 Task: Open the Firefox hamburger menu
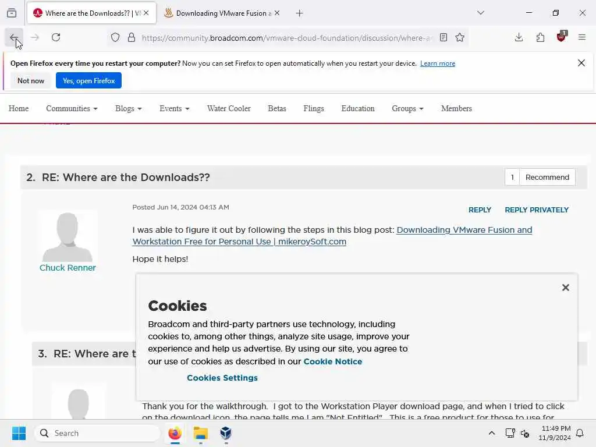[582, 37]
